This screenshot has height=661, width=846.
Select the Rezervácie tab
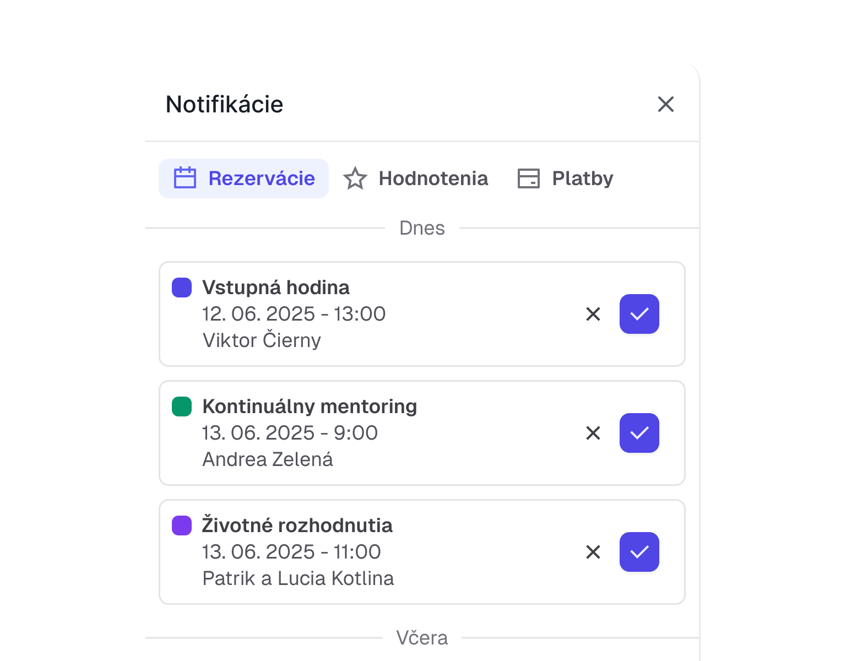click(x=261, y=178)
